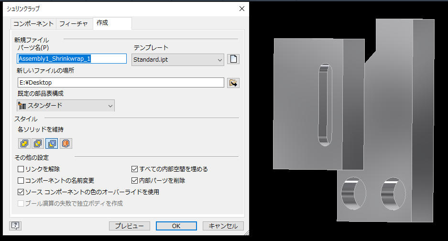
Task: Click the キャンセル button
Action: click(x=223, y=226)
